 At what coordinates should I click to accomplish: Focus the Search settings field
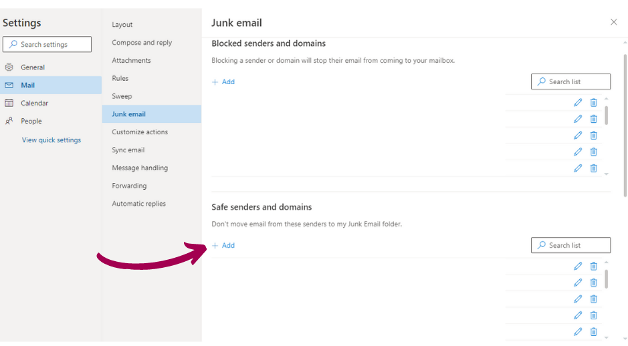(47, 44)
